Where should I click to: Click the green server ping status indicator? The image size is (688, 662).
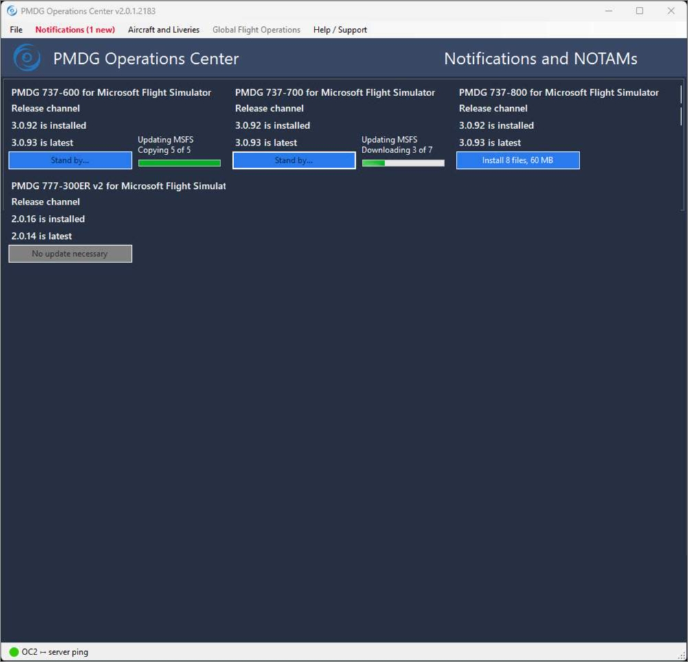(x=14, y=652)
